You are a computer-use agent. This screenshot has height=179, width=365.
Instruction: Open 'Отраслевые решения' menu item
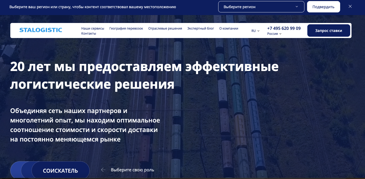pyautogui.click(x=165, y=29)
